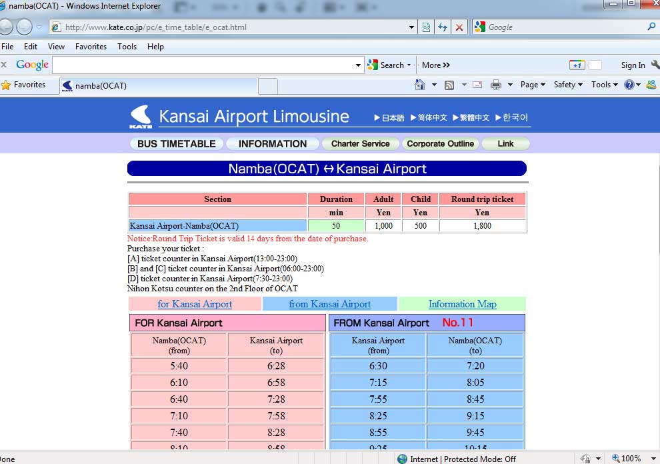660x464 pixels.
Task: Open a new blank tab
Action: (x=268, y=86)
